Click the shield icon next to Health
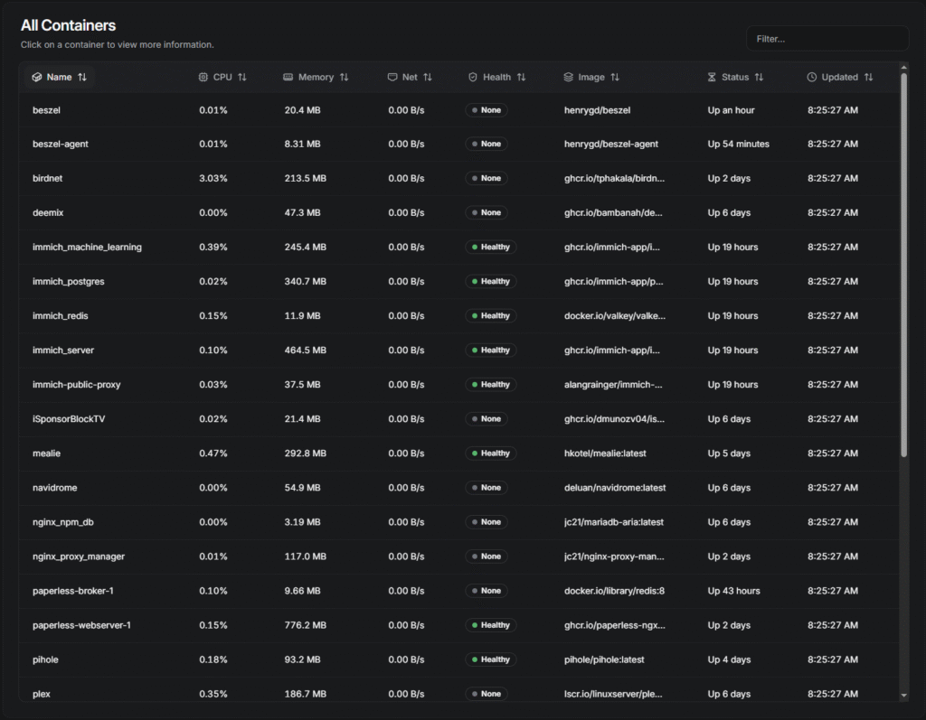Viewport: 926px width, 720px height. point(472,78)
